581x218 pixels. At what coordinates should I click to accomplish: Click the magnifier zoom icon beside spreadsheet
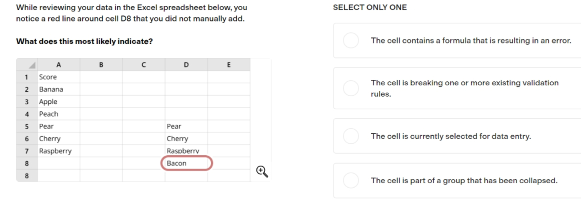coord(262,172)
